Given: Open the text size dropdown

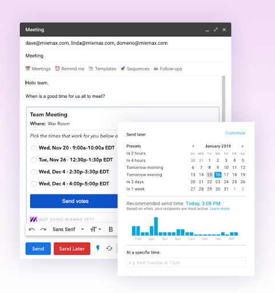Looking at the screenshot, I should coord(95,229).
